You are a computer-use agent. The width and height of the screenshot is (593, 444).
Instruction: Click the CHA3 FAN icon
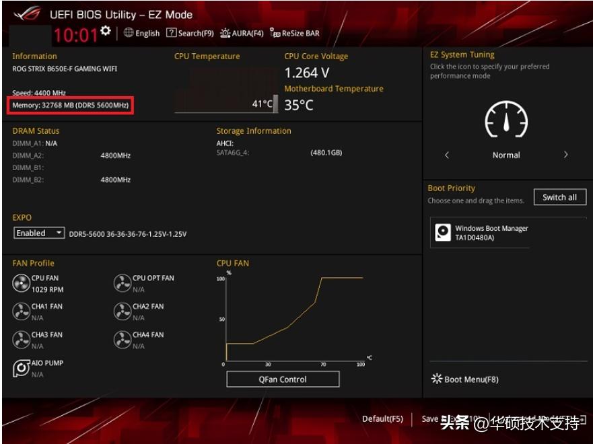pyautogui.click(x=21, y=340)
